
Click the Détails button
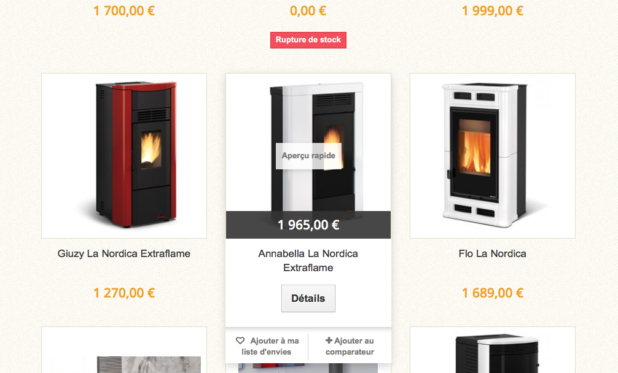308,298
